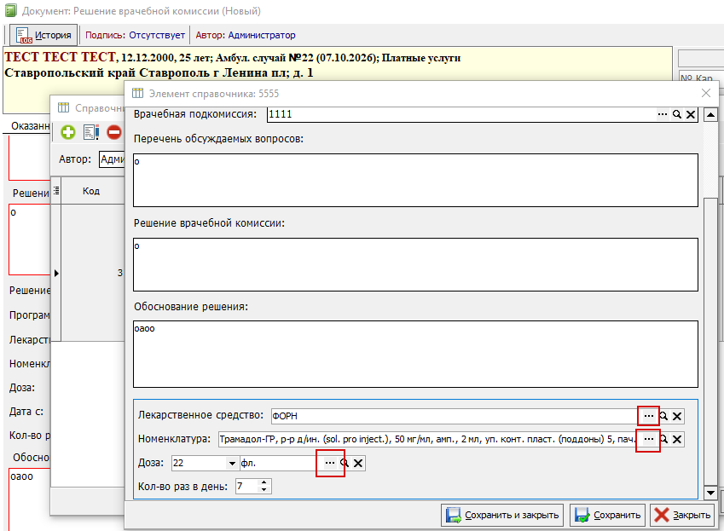Image resolution: width=724 pixels, height=531 pixels.
Task: Click Сохранить и закрыть button
Action: pos(502,515)
